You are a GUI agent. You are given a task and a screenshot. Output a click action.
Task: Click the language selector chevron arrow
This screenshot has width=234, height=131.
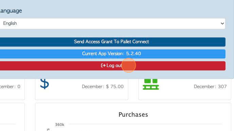pos(222,23)
